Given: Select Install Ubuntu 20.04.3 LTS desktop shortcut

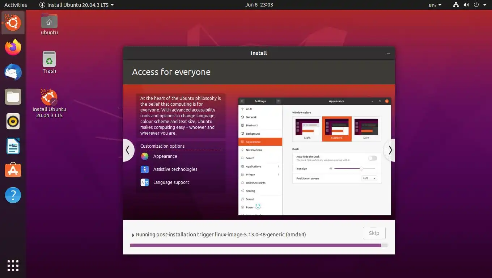Looking at the screenshot, I should 49,104.
